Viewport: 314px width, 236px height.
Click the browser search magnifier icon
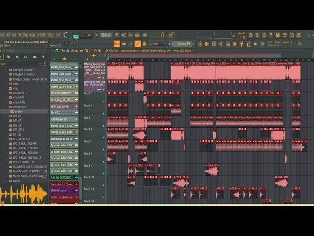[45, 64]
